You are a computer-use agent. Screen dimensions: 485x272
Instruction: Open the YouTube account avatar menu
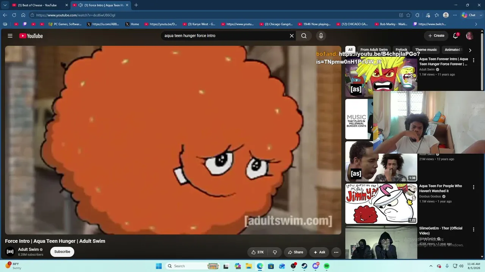click(469, 36)
